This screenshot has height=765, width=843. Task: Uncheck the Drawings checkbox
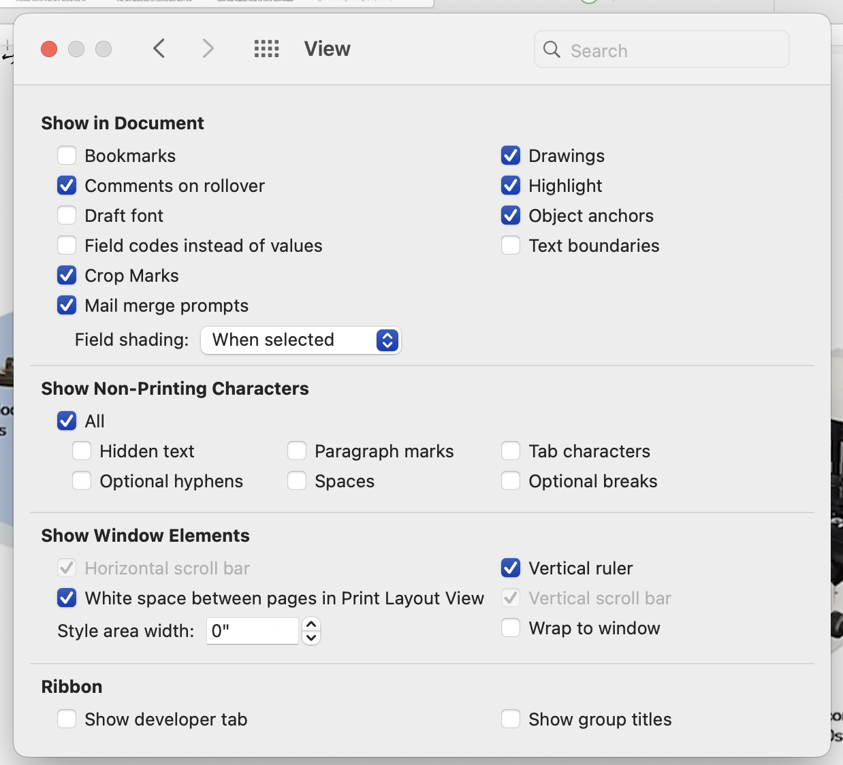pyautogui.click(x=511, y=156)
